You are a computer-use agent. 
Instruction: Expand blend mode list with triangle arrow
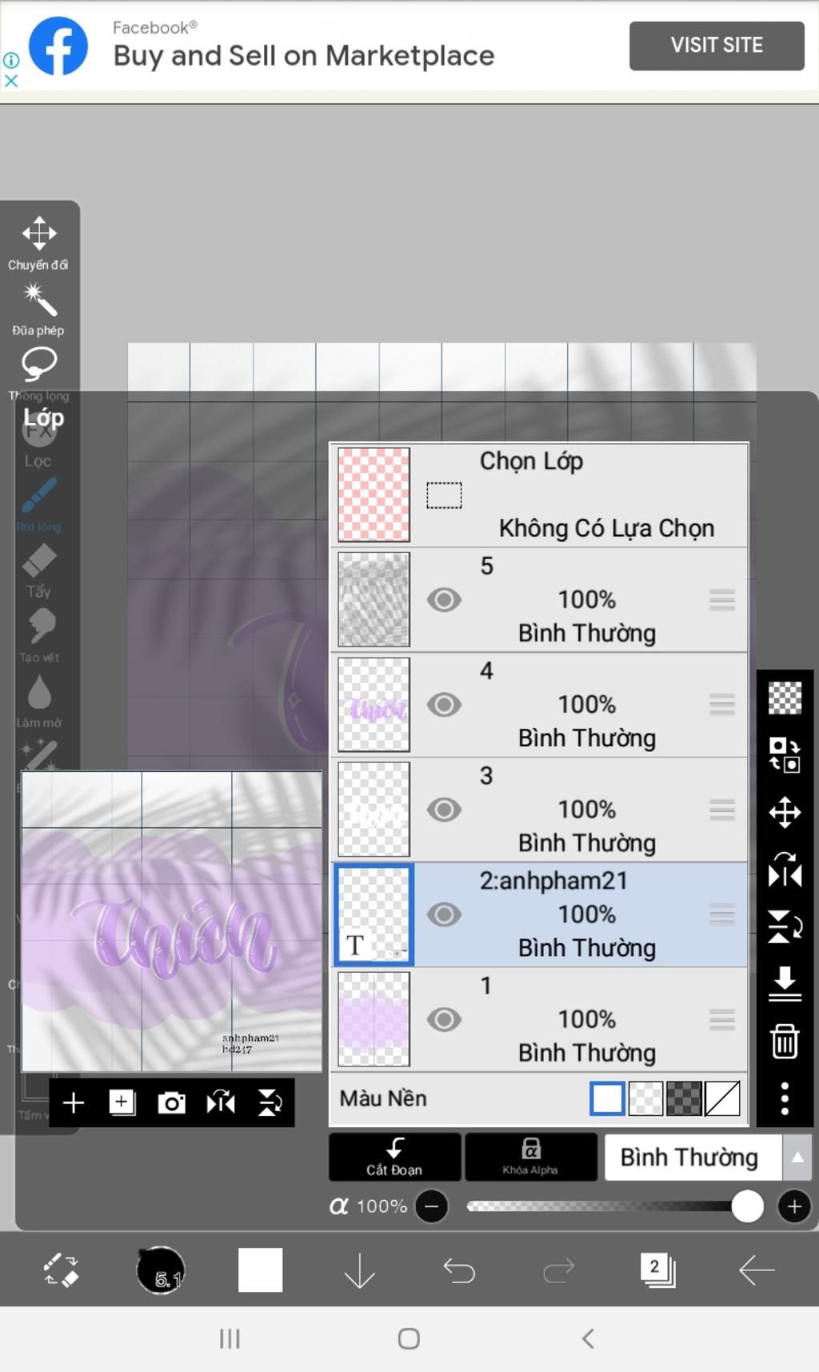point(797,1157)
